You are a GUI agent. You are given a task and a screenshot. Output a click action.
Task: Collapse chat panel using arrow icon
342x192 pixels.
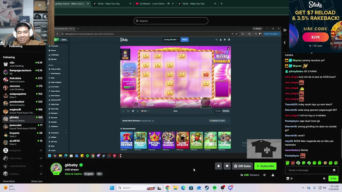click(x=285, y=42)
